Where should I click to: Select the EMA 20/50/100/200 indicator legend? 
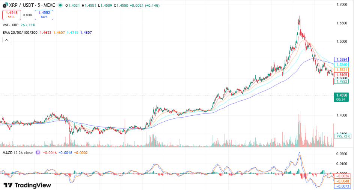click(x=20, y=33)
